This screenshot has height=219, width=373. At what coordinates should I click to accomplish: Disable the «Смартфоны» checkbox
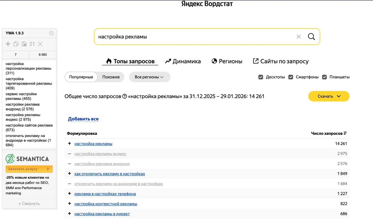click(291, 77)
